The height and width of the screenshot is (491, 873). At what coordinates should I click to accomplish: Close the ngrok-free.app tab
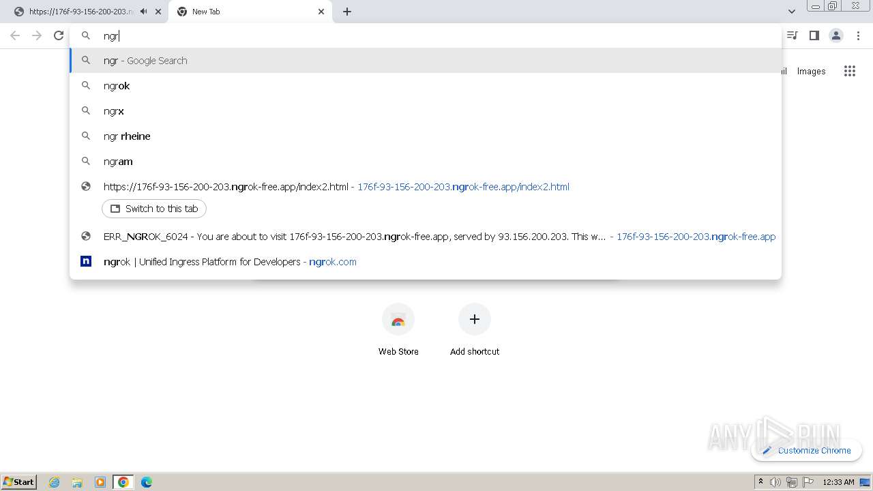pyautogui.click(x=158, y=12)
